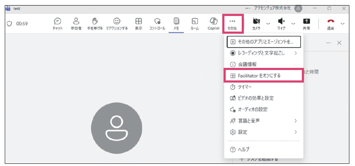Switch to the メモ notes tab
The height and width of the screenshot is (166, 355).
coord(176,24)
